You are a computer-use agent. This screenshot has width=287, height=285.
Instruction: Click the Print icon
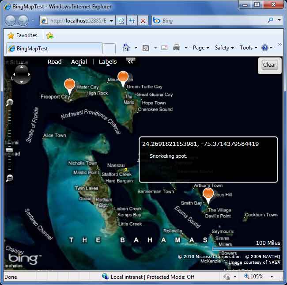(177, 48)
